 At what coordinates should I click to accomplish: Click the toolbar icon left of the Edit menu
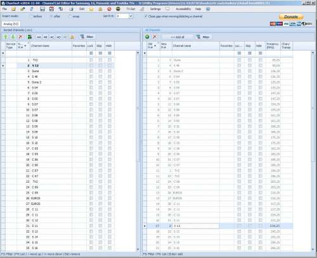[71, 9]
